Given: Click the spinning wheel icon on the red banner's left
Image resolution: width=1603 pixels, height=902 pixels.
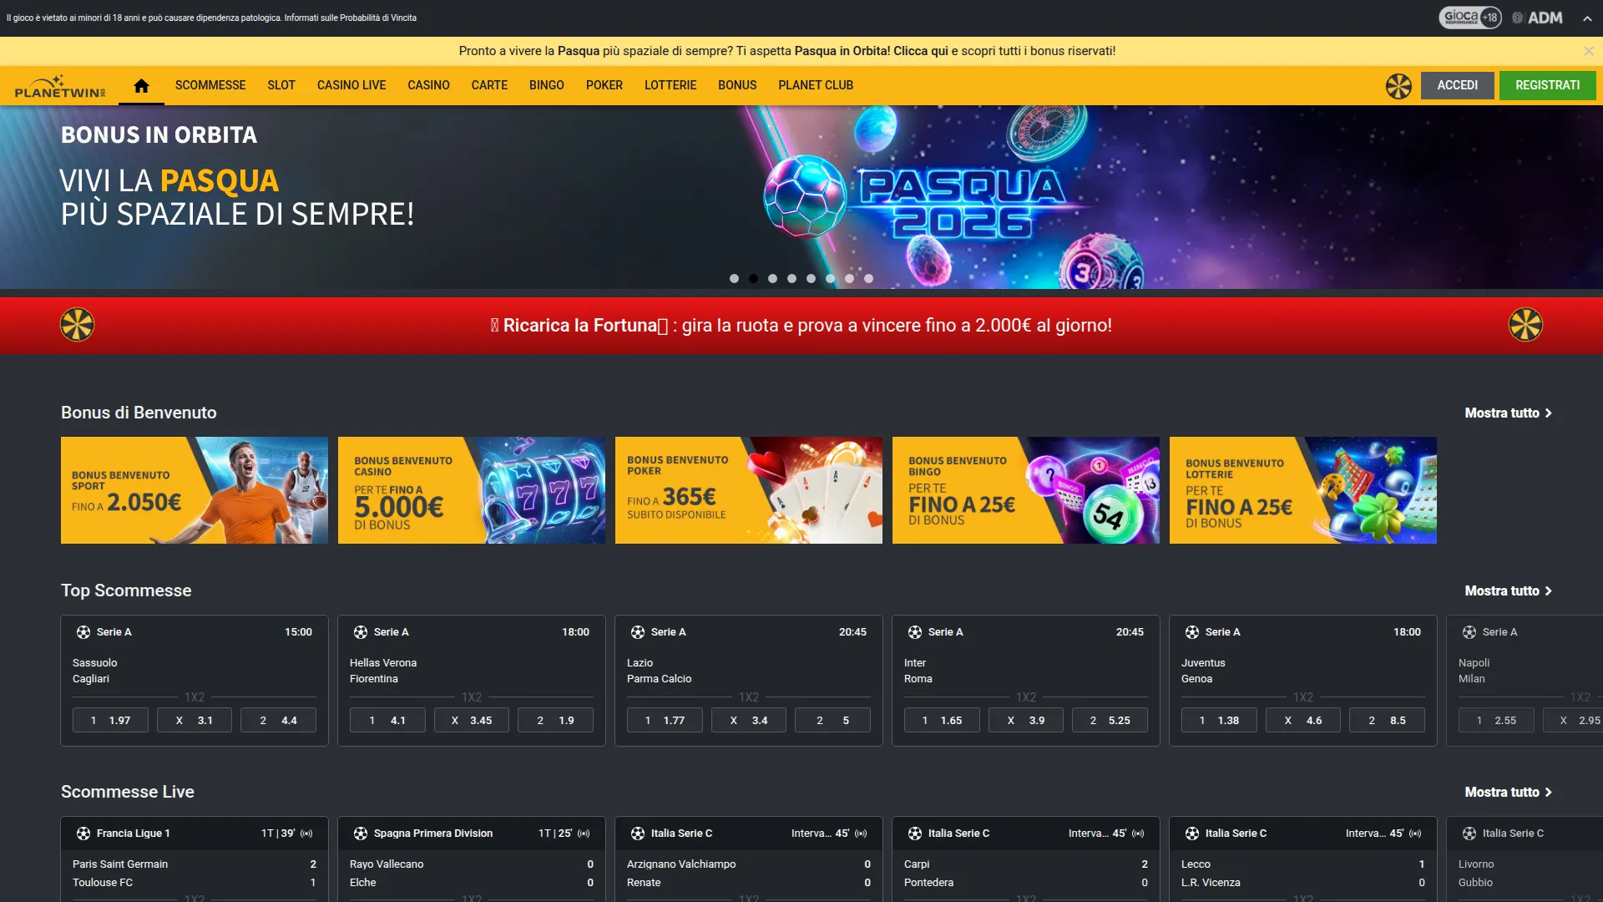Looking at the screenshot, I should point(76,325).
